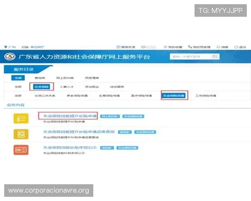Click the keyword search input field

click(190, 57)
